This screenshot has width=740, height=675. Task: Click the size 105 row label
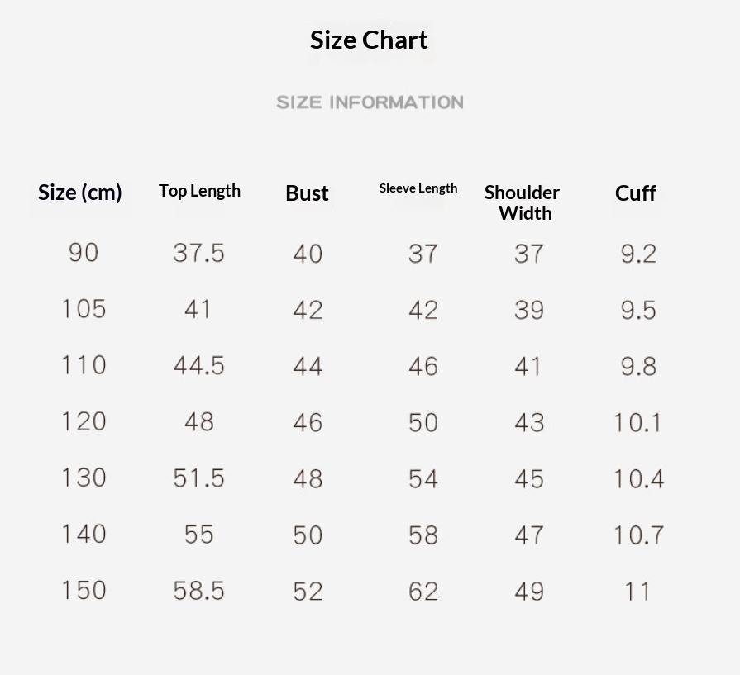click(x=84, y=309)
